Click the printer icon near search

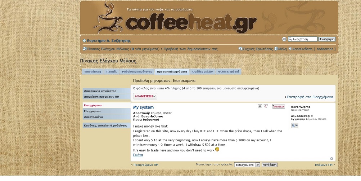coord(284,39)
